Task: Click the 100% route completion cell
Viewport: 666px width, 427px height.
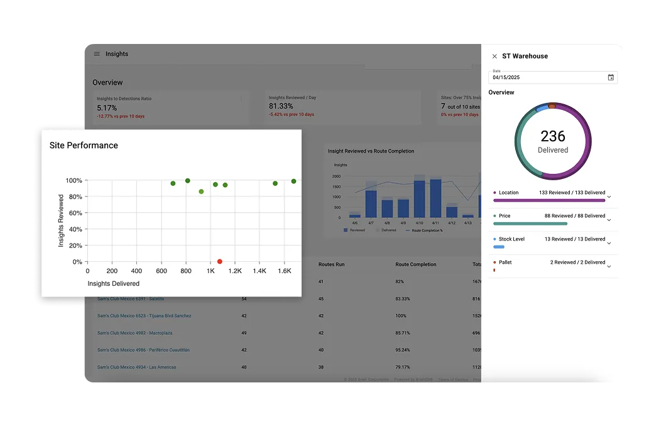Action: click(x=400, y=316)
